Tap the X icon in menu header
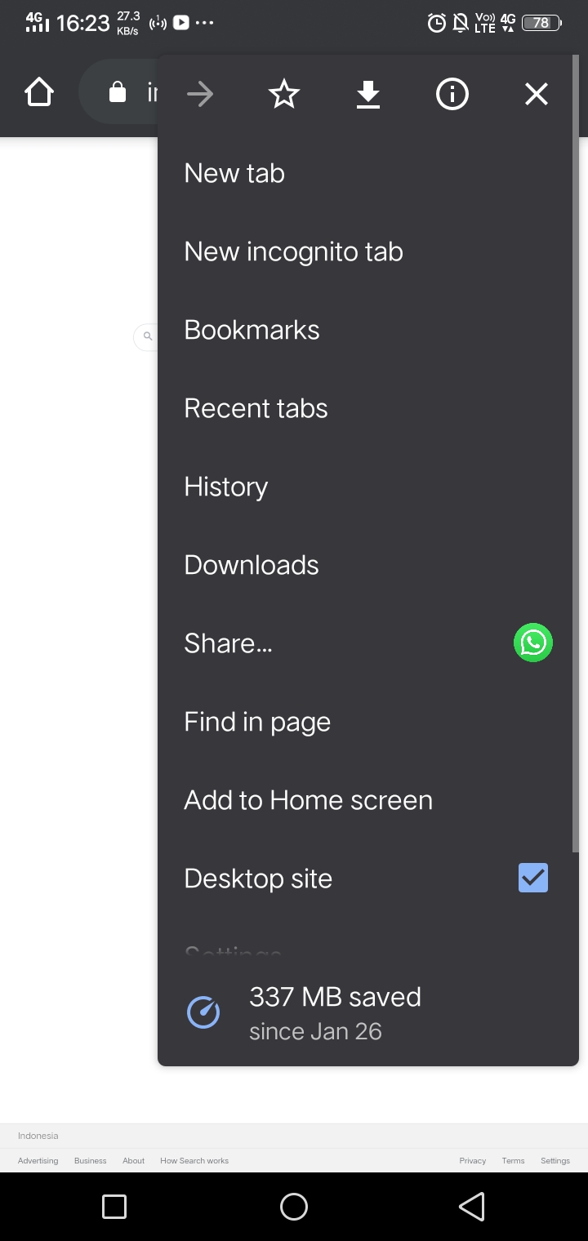 [536, 95]
